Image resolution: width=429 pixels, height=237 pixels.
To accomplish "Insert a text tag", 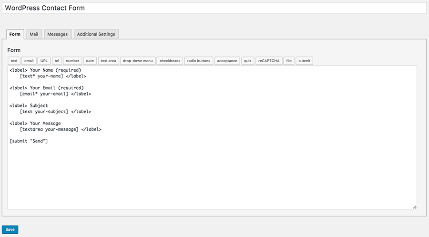I will pos(14,61).
